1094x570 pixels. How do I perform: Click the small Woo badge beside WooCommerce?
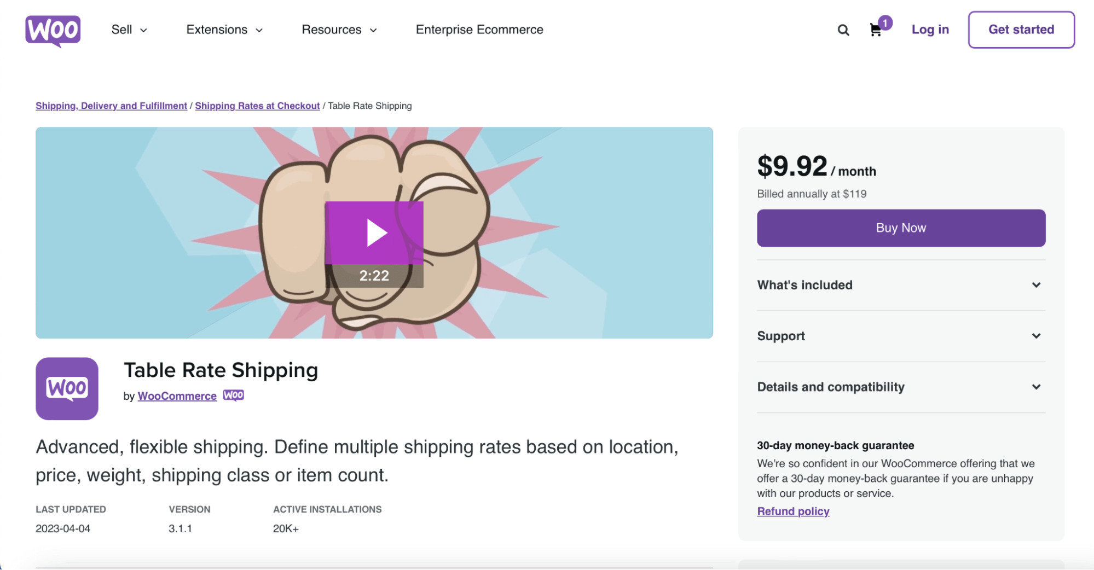click(234, 395)
